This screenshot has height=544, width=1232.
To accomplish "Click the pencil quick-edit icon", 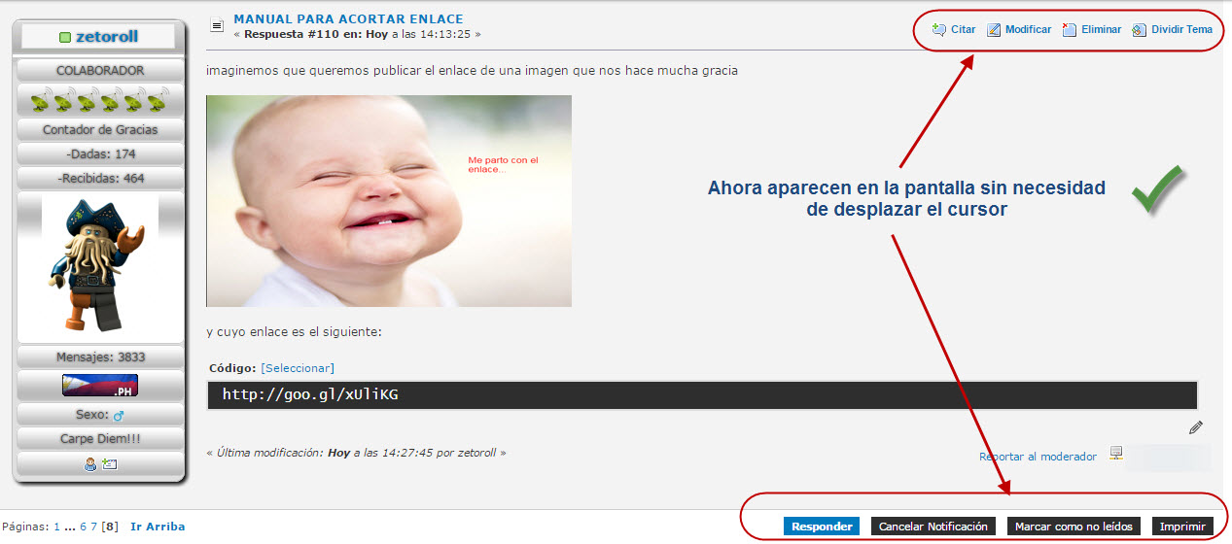I will [1196, 427].
